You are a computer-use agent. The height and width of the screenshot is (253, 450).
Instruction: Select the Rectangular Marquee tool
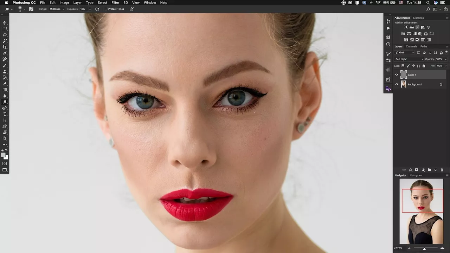pyautogui.click(x=5, y=29)
